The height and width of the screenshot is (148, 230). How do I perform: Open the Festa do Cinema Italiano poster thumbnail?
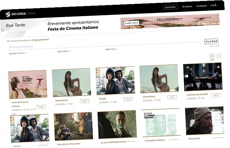(28, 84)
